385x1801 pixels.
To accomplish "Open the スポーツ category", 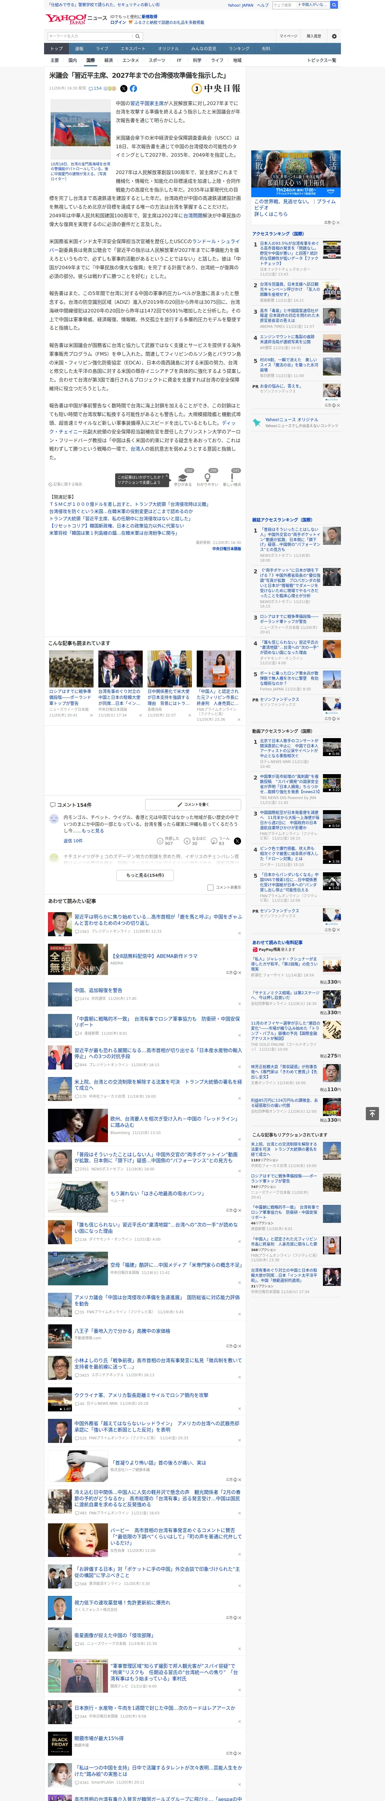I will [157, 60].
